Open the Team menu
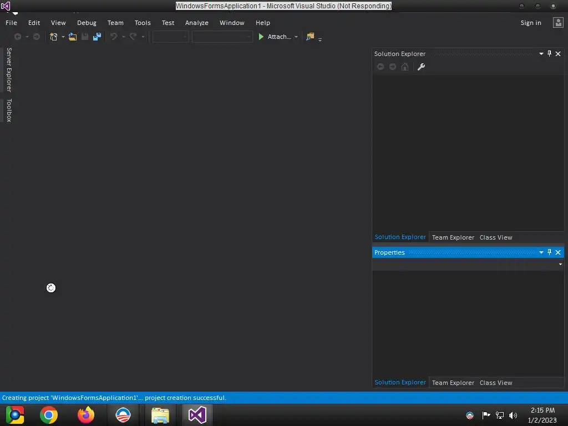The height and width of the screenshot is (426, 568). coord(115,23)
